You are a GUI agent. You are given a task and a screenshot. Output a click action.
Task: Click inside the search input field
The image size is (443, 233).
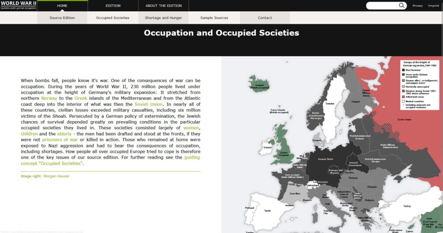(382, 6)
